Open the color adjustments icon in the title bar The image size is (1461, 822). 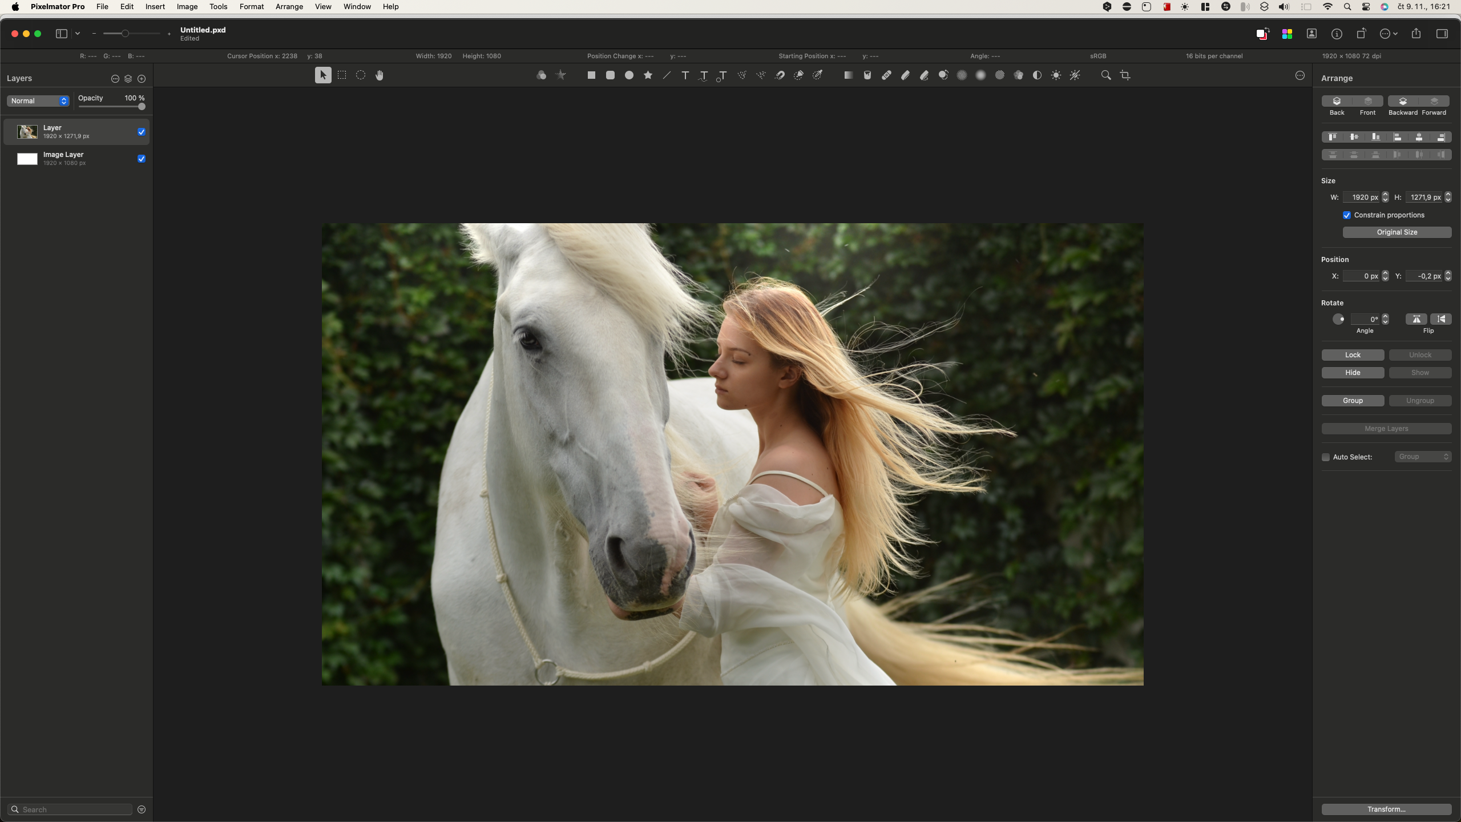click(x=1287, y=34)
